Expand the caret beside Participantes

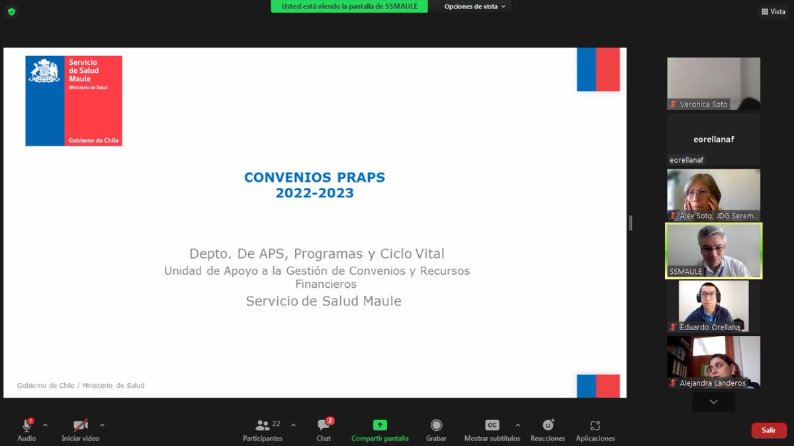coord(293,425)
